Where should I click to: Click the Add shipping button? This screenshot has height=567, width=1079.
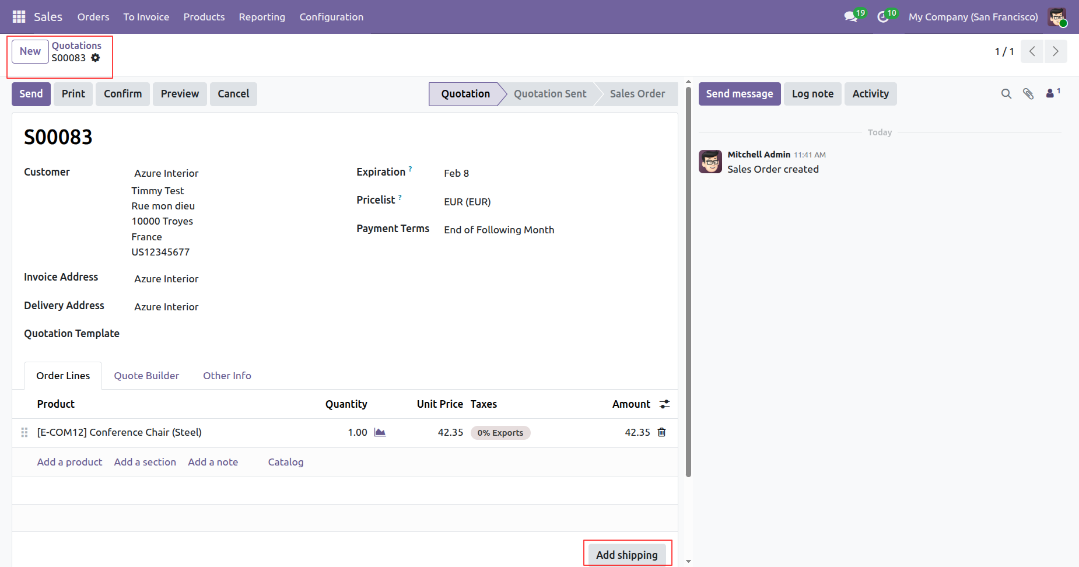click(x=626, y=555)
